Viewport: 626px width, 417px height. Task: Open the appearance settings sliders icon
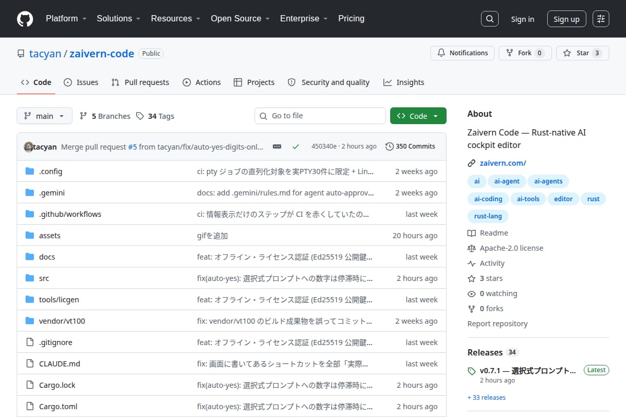coord(601,19)
